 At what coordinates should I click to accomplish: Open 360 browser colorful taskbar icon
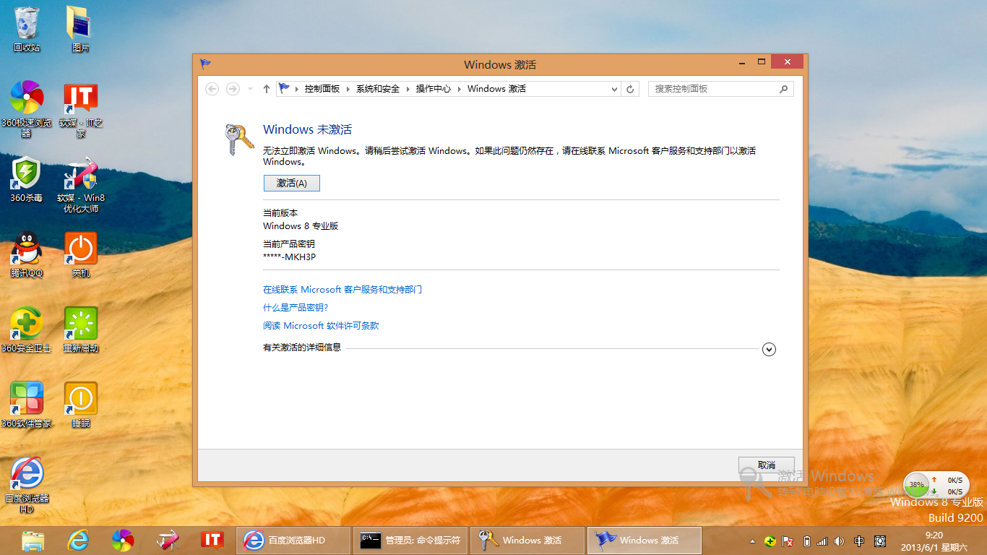coord(123,540)
